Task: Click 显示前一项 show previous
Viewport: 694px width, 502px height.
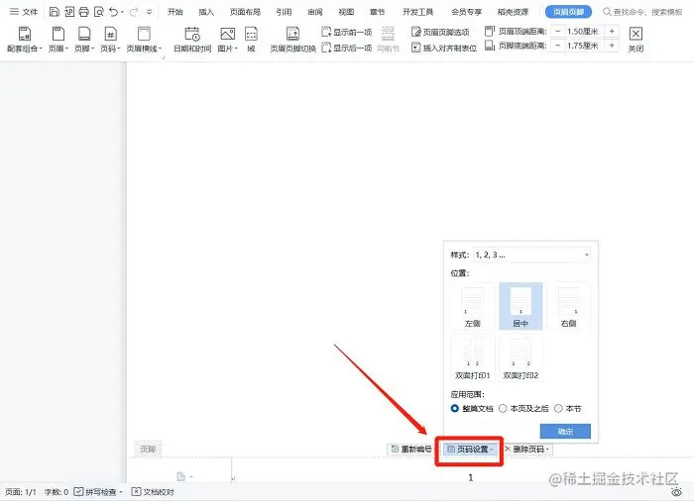Action: pos(347,32)
